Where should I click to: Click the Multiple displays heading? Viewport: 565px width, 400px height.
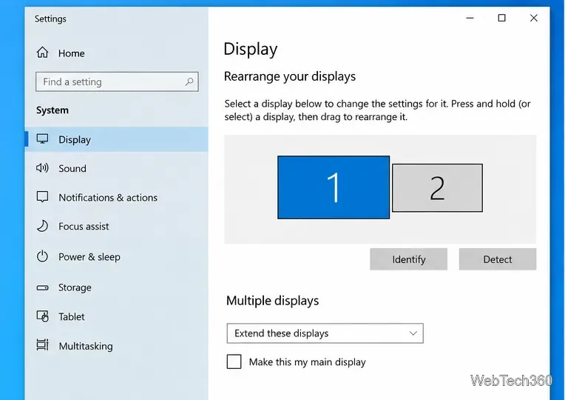coord(272,300)
